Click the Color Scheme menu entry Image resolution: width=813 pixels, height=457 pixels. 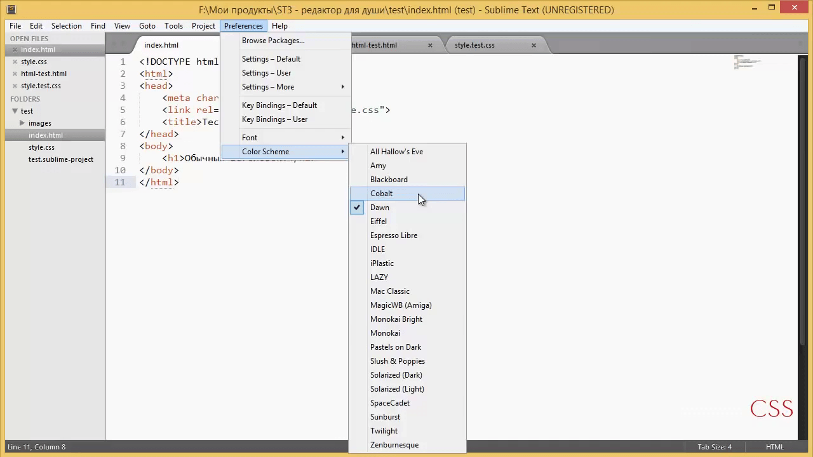[x=286, y=152]
